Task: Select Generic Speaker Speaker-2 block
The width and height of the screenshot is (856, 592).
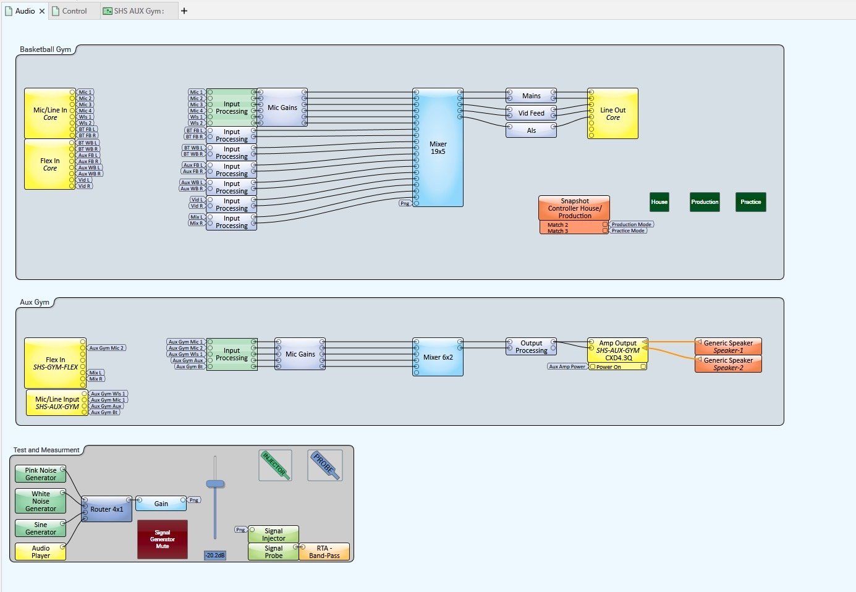Action: [728, 364]
